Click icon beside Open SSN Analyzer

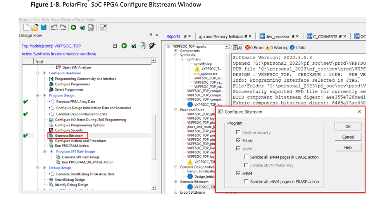(x=58, y=67)
